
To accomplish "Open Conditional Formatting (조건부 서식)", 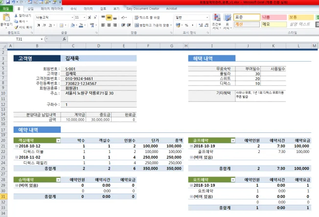I will tap(216, 22).
